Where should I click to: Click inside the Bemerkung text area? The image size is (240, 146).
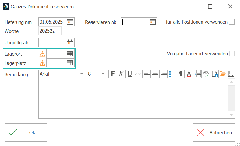click(133, 98)
